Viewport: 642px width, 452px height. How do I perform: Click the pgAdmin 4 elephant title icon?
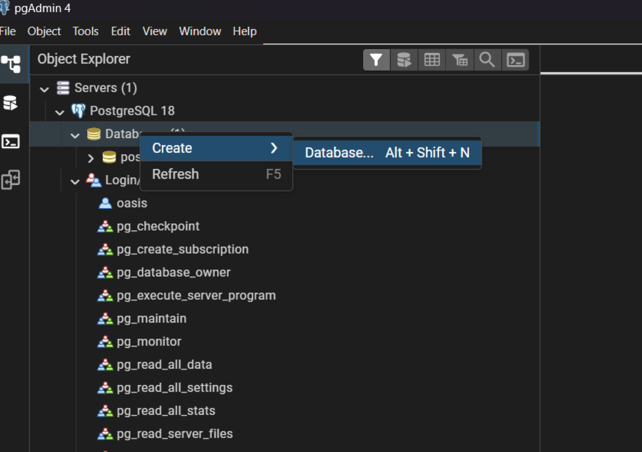[5, 8]
